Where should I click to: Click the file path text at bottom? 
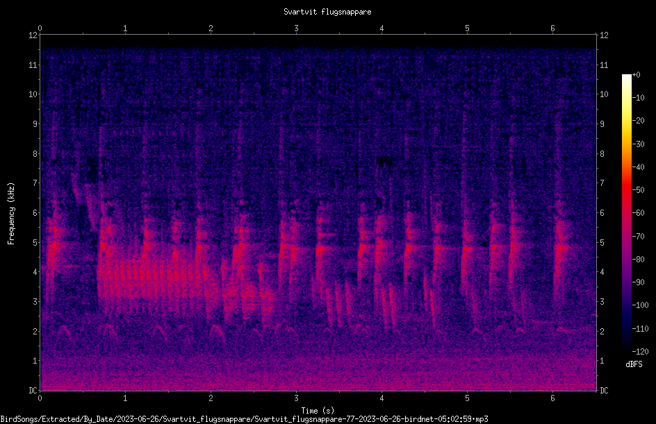click(x=244, y=418)
